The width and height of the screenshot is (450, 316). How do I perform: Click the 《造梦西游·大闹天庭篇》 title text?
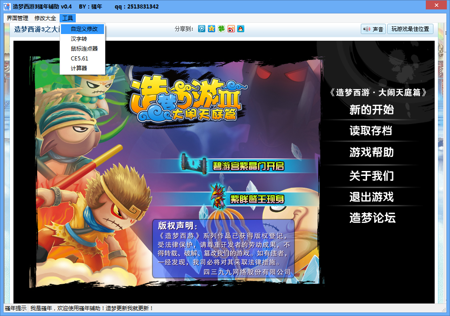click(378, 92)
